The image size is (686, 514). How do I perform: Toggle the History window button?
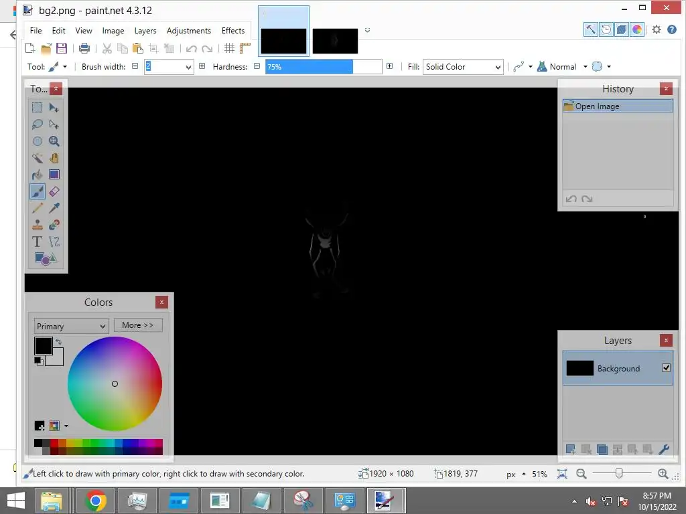pos(606,29)
